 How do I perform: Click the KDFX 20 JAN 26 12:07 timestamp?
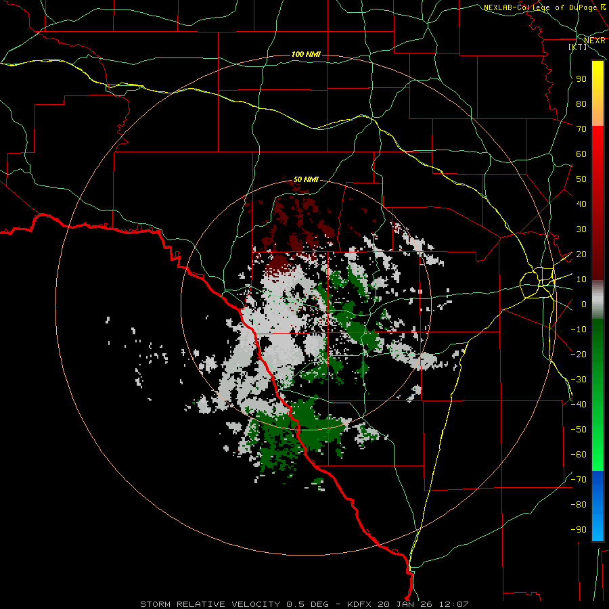[x=408, y=604]
